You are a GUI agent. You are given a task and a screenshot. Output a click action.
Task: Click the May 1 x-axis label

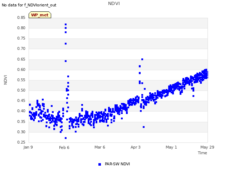(x=171, y=147)
